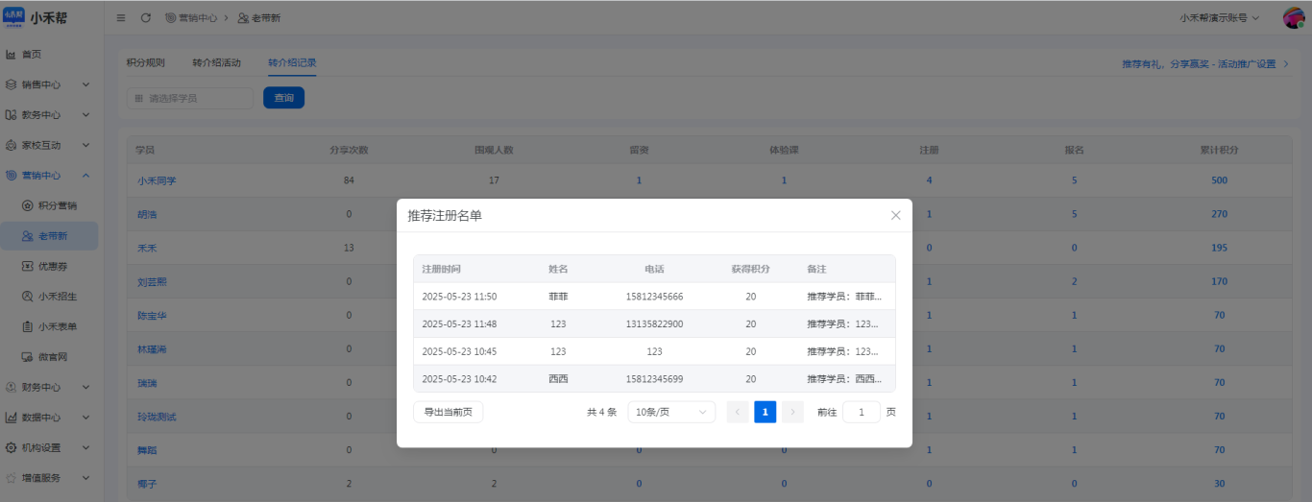This screenshot has width=1312, height=502.
Task: Click the 请选择学员 input field
Action: point(190,98)
